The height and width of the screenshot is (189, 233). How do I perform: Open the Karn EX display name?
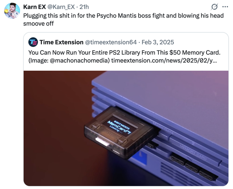point(35,7)
